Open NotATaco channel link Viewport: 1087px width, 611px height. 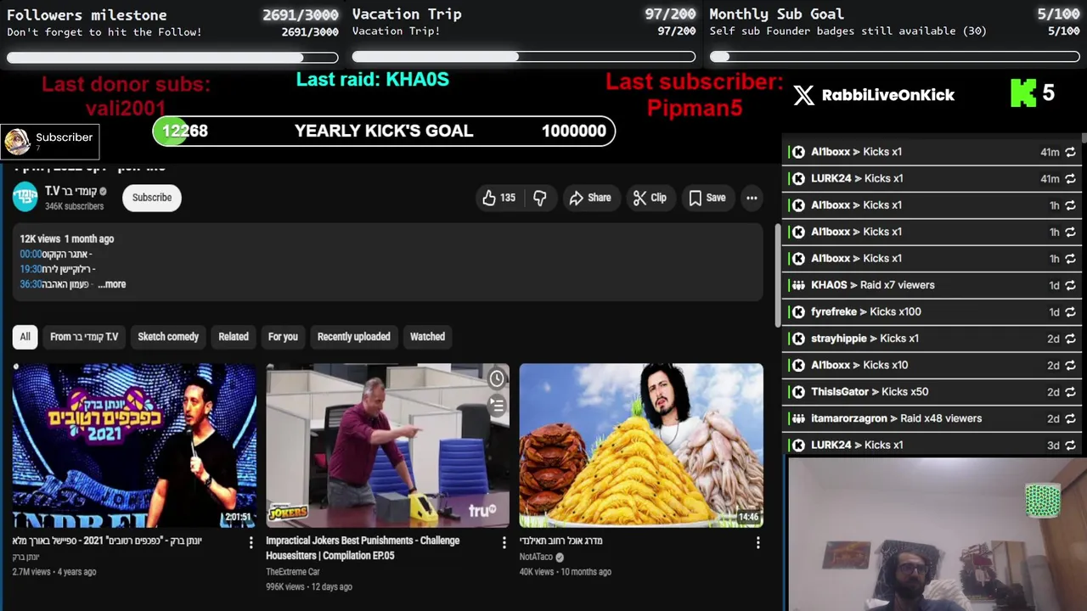pyautogui.click(x=536, y=557)
